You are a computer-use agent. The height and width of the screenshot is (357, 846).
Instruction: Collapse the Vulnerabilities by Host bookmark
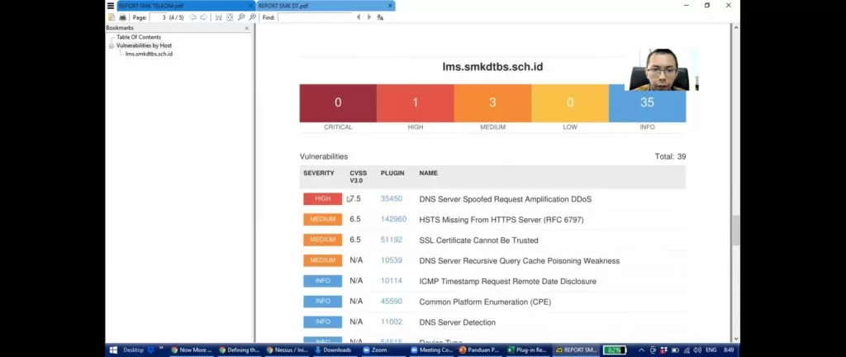[x=111, y=45]
